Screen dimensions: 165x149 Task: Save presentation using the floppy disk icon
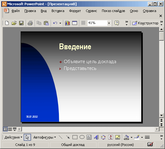tap(21, 23)
